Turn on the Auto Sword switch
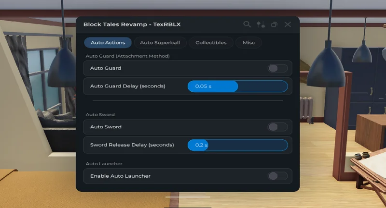Viewport: 386px width, 208px height. [277, 127]
